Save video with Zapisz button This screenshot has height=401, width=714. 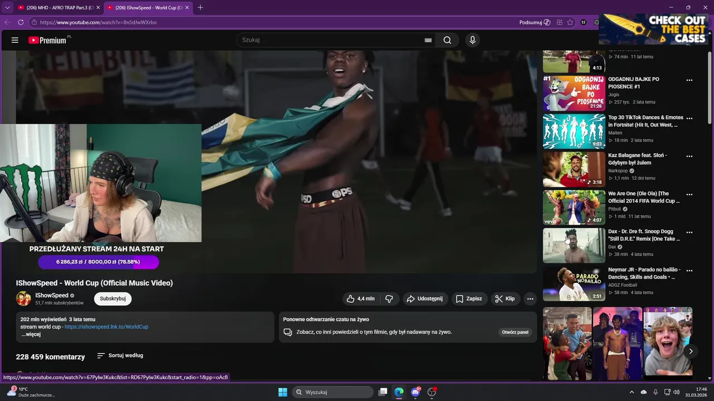coord(469,299)
